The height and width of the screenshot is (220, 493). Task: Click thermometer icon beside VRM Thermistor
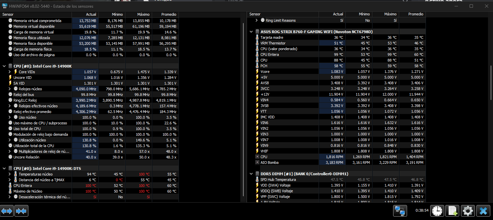tap(257, 43)
